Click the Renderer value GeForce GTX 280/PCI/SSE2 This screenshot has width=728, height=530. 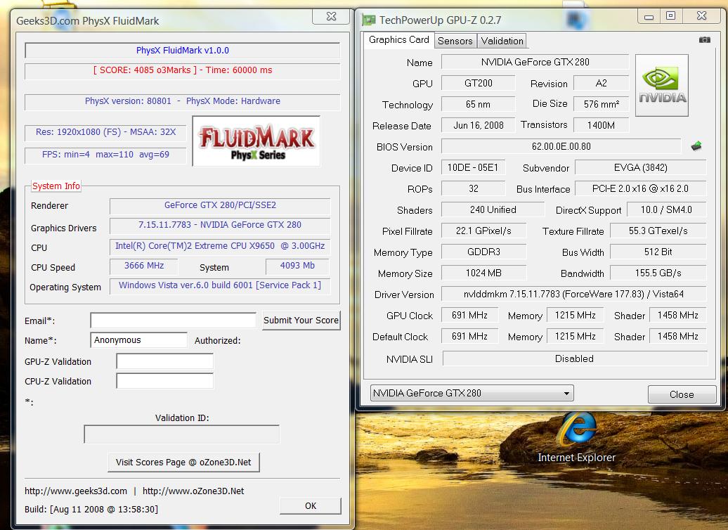[220, 205]
